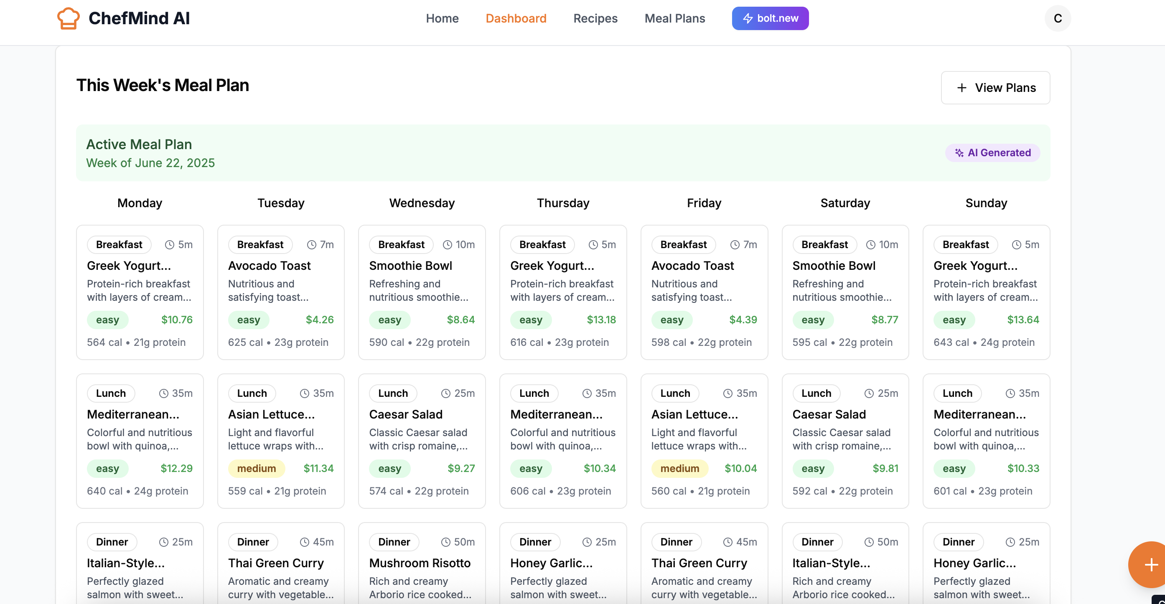1165x604 pixels.
Task: Open Wednesday's Caesar Salad lunch title
Action: pos(406,414)
